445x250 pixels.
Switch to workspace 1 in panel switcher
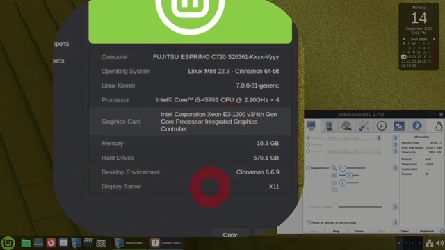click(399, 243)
